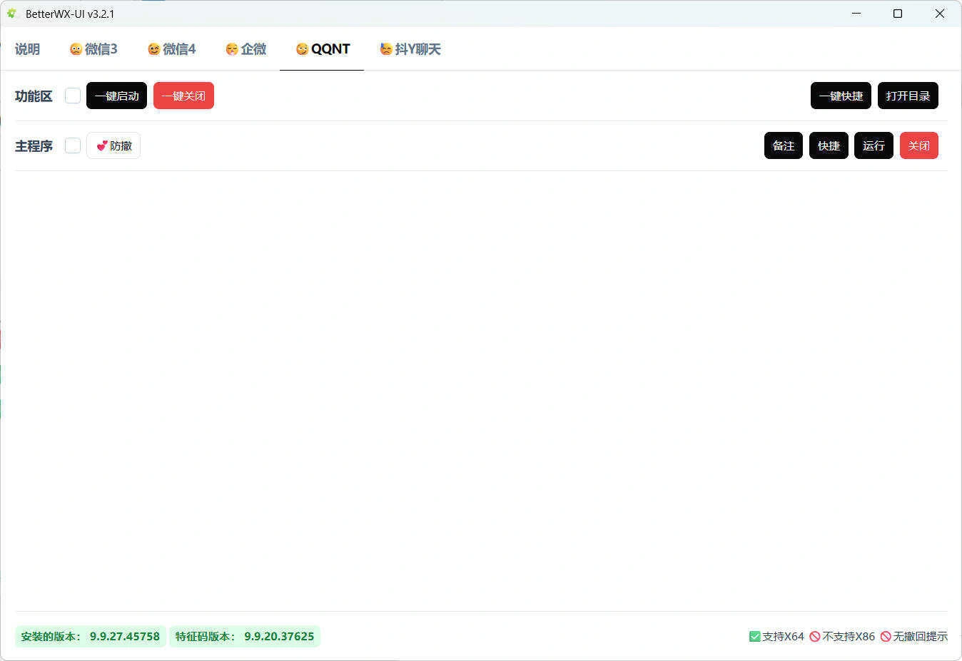The height and width of the screenshot is (661, 962).
Task: Click the emoji icon on 抖Y聊天 tab
Action: coord(385,48)
